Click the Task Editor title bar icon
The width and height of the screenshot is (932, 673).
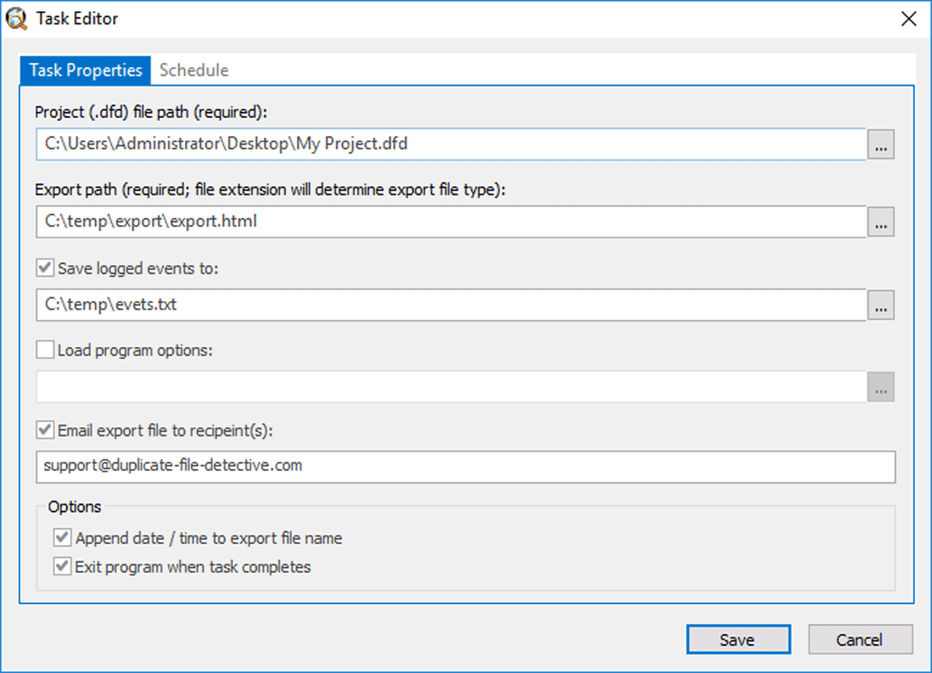[x=17, y=17]
